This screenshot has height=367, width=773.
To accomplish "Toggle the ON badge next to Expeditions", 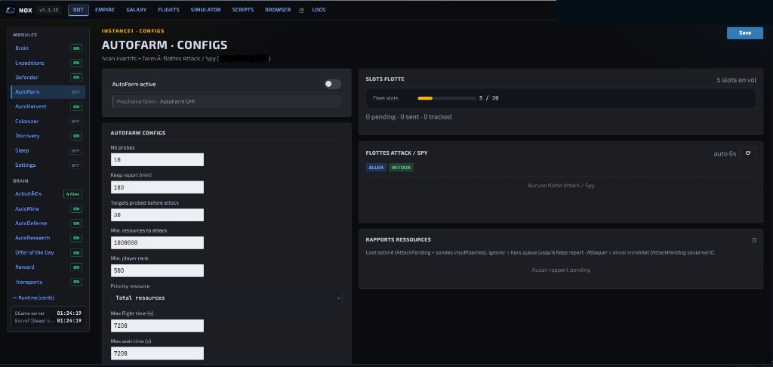I will (76, 63).
